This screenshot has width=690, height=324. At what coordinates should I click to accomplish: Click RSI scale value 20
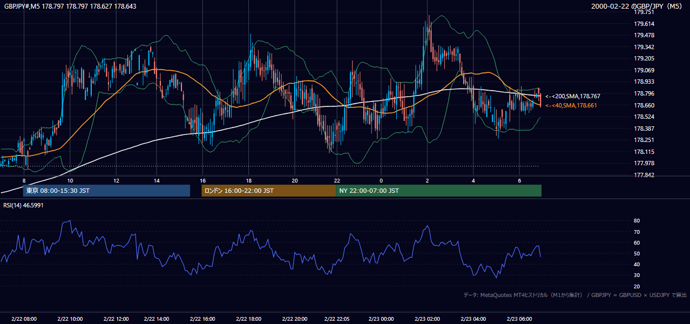[637, 286]
